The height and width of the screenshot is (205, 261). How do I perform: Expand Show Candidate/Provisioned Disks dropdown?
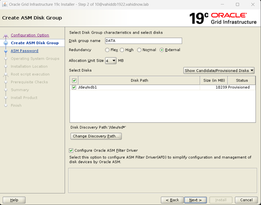[219, 71]
